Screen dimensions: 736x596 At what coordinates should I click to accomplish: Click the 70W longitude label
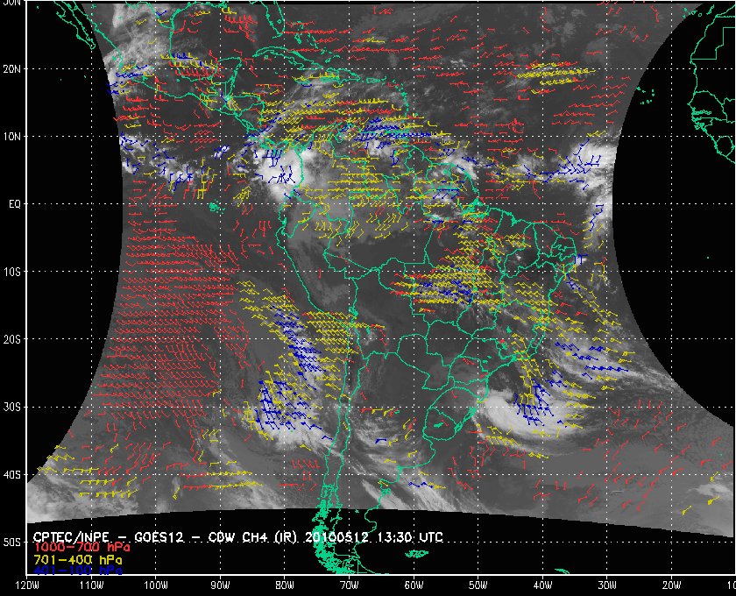point(350,585)
